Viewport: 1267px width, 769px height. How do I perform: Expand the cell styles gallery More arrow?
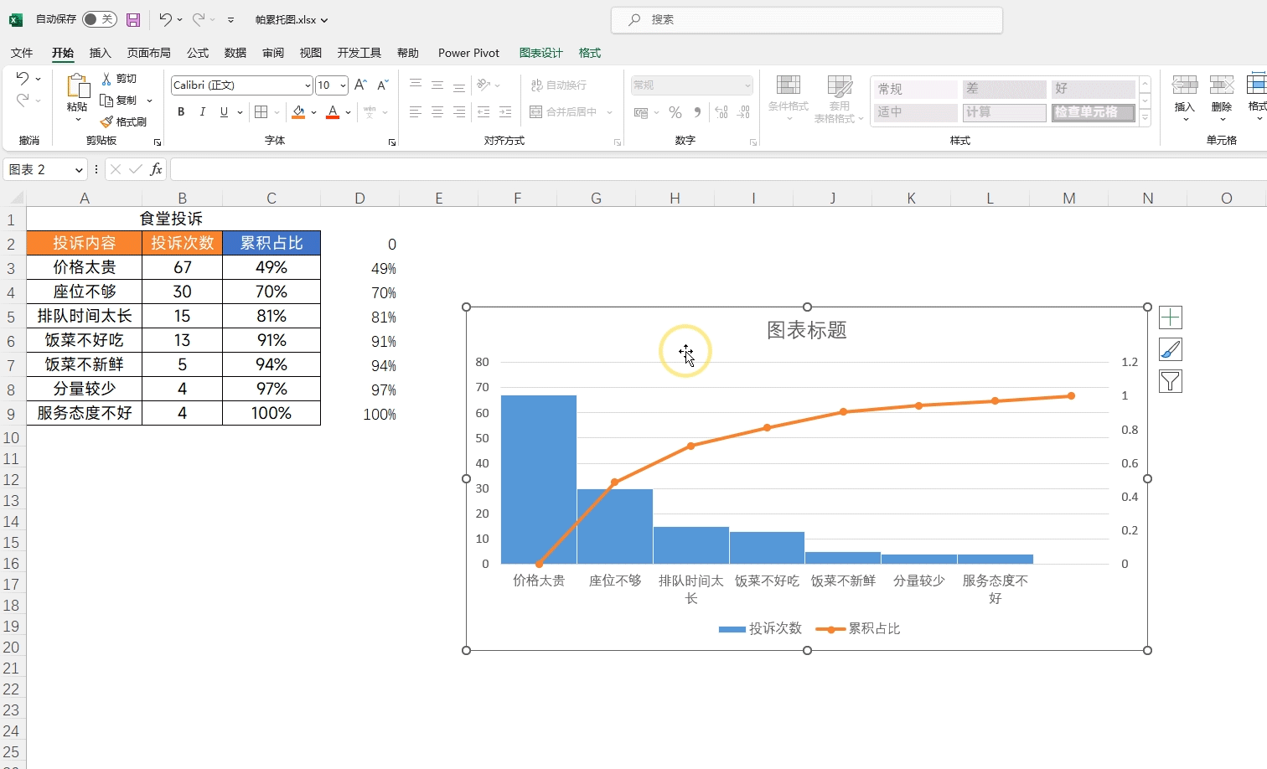pyautogui.click(x=1145, y=119)
